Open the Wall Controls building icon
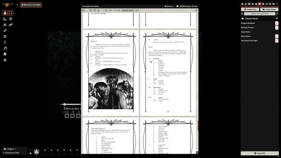The height and width of the screenshot is (158, 281). 5,36
